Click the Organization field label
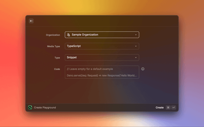204x127 pixels. click(53, 35)
